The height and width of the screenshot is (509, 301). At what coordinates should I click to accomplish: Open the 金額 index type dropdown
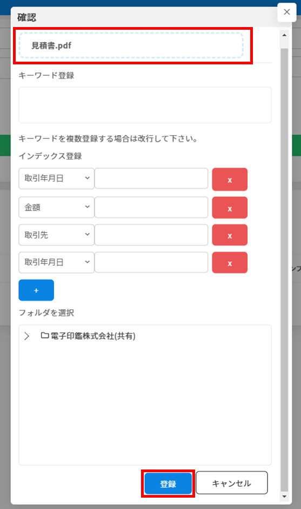coord(56,207)
